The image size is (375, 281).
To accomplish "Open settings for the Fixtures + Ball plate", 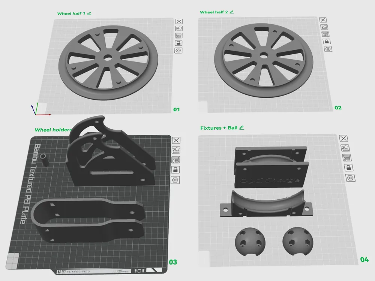I will point(350,178).
